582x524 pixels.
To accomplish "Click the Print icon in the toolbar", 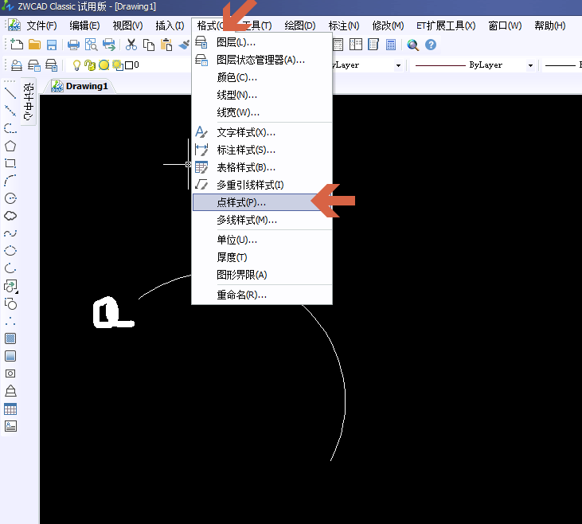I will tap(73, 45).
